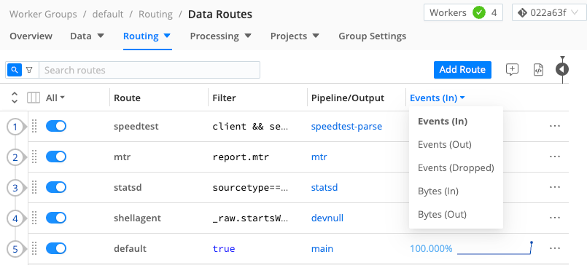Expand all rows with up-down arrows
This screenshot has width=587, height=265.
pos(15,98)
